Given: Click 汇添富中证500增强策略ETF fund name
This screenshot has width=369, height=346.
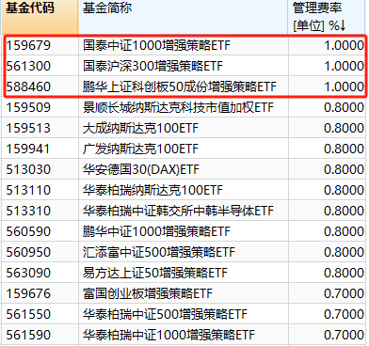Looking at the screenshot, I should click(159, 252).
